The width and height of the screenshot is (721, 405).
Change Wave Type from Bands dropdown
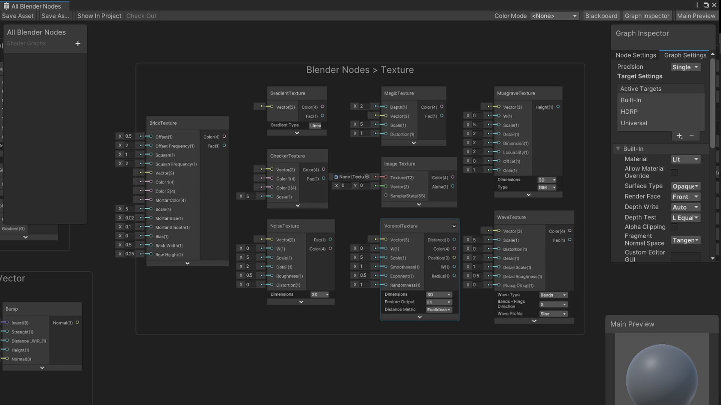(553, 295)
